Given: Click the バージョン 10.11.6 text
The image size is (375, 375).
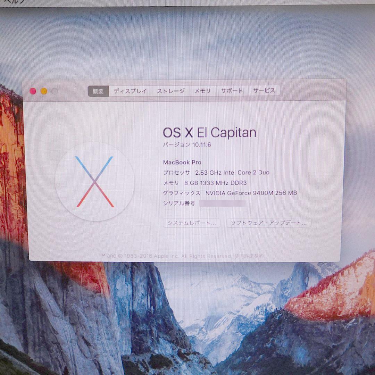Looking at the screenshot, I should [x=187, y=145].
